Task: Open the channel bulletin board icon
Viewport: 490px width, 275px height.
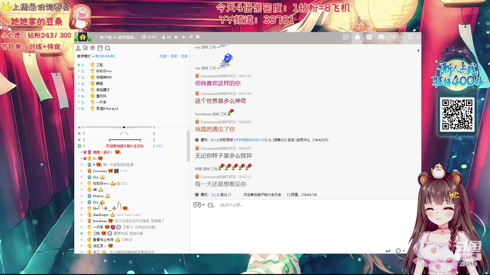Action: 100,48
